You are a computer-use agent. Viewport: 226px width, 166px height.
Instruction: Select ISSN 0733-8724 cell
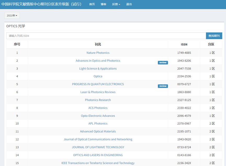[184, 147]
